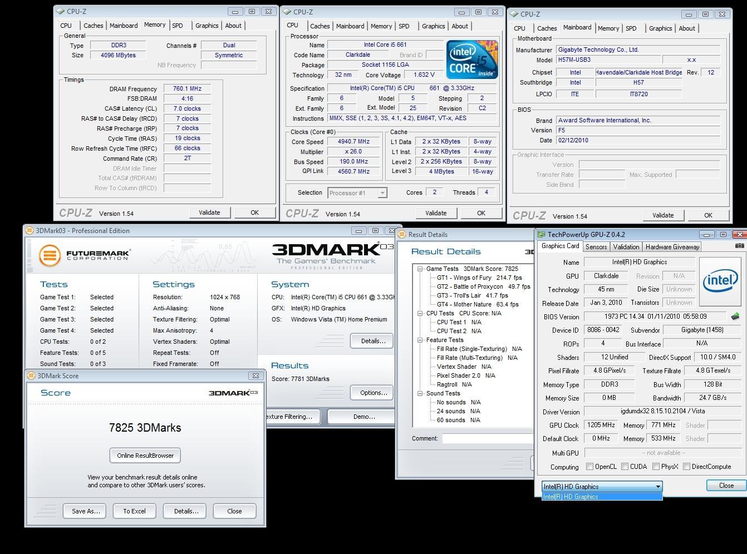Toggle the DirectCompute checkbox
This screenshot has width=747, height=554.
pyautogui.click(x=686, y=467)
